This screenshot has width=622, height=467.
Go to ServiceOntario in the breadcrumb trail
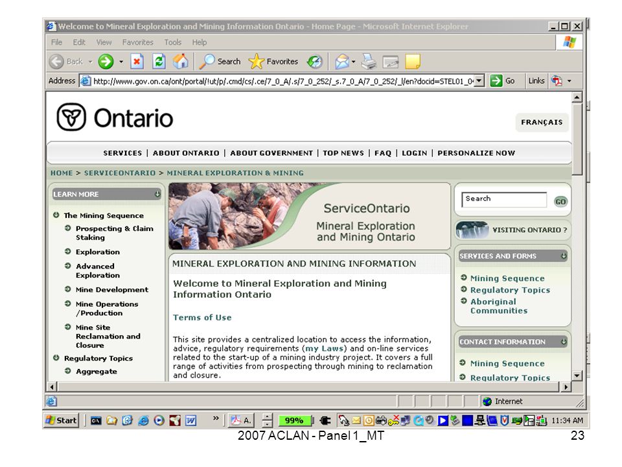pos(120,173)
